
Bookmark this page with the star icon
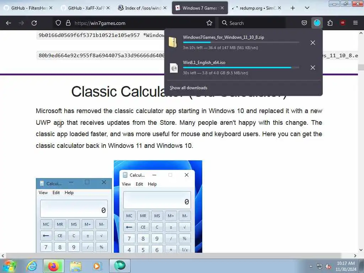(x=209, y=23)
